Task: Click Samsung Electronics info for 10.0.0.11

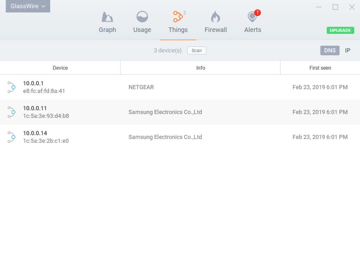Action: tap(165, 112)
